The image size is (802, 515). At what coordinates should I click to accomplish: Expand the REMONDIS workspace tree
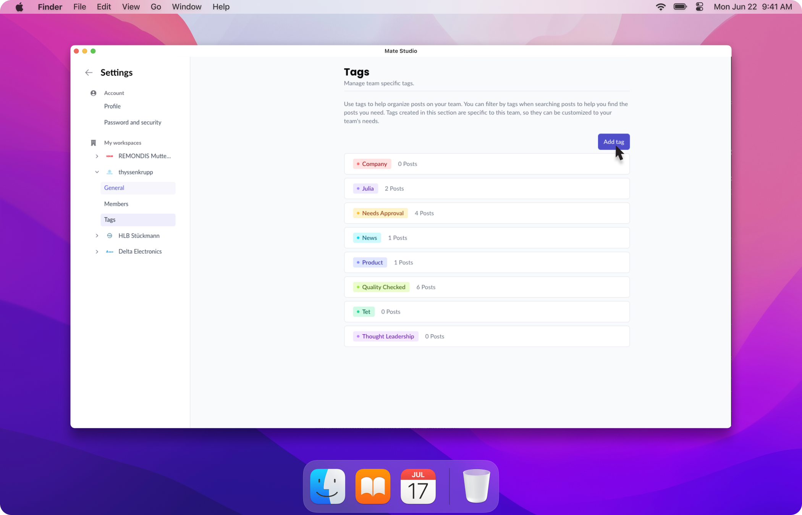97,156
